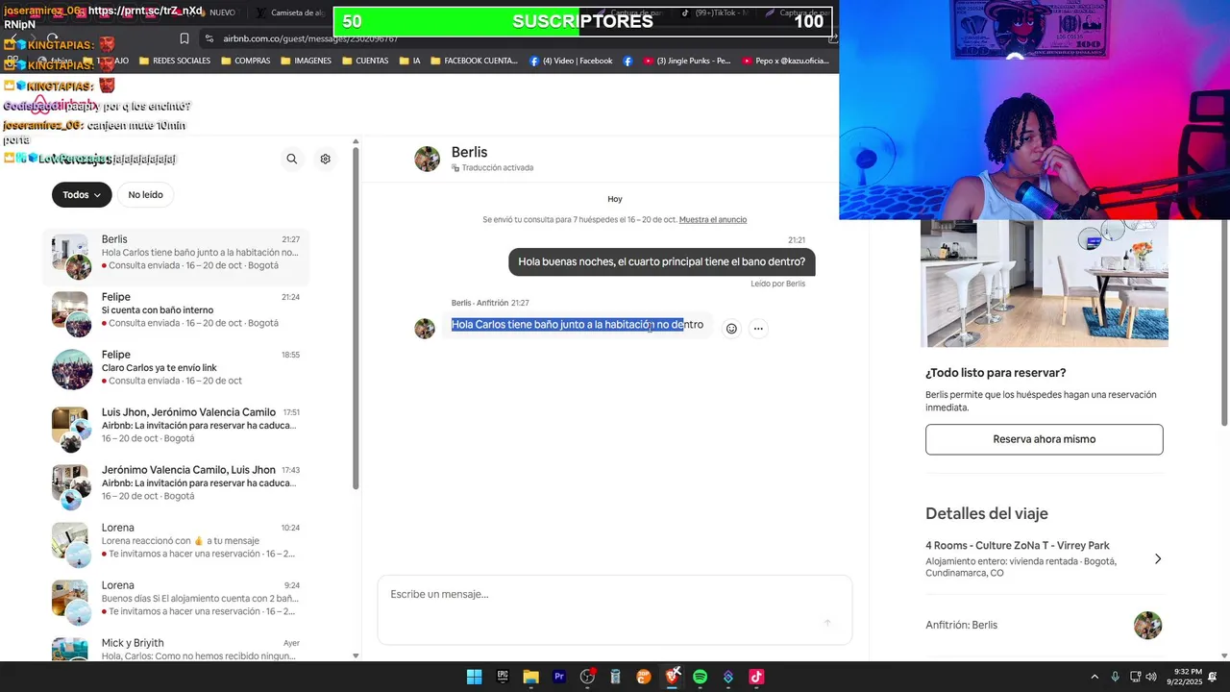Click the sent message 'Hola buenas noches...' bubble

(x=662, y=261)
